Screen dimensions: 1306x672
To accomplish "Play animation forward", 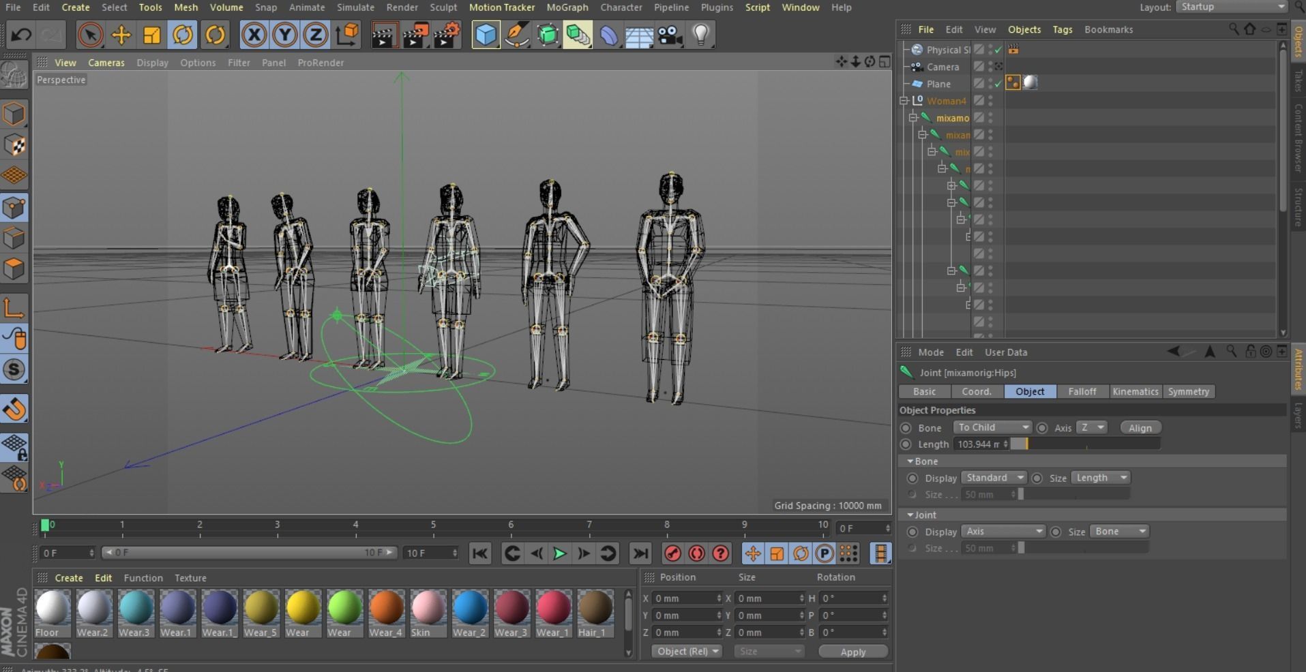I will click(x=559, y=553).
